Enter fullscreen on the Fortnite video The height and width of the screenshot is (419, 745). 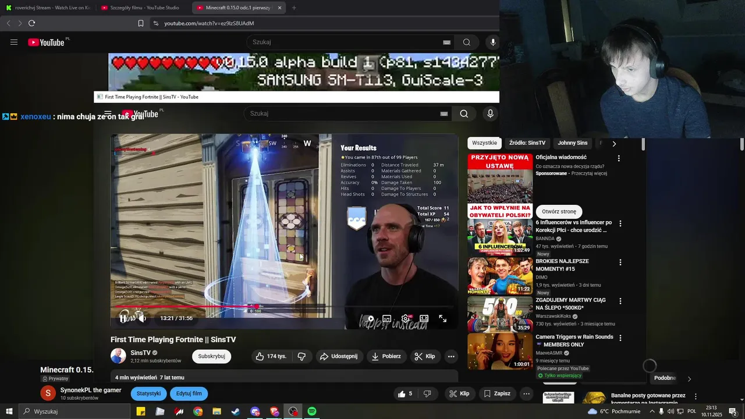tap(443, 319)
